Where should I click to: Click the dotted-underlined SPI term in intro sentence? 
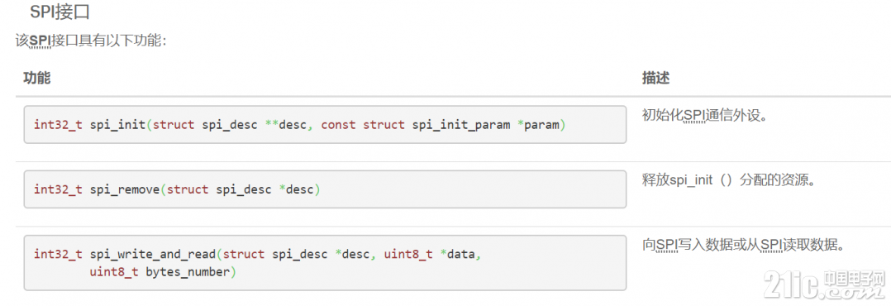40,41
